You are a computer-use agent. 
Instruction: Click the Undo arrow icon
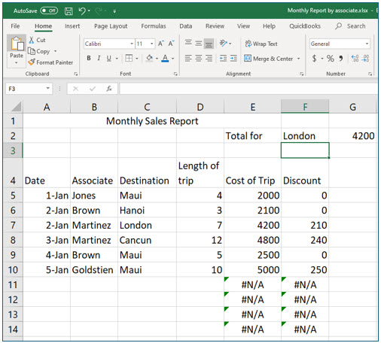pyautogui.click(x=82, y=11)
